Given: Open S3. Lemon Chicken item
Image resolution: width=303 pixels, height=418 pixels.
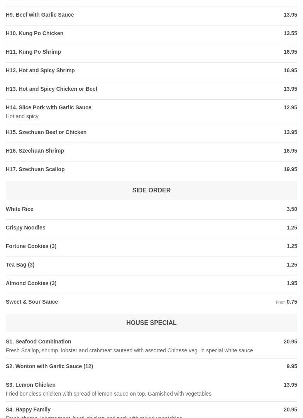Looking at the screenshot, I should pyautogui.click(x=31, y=385).
